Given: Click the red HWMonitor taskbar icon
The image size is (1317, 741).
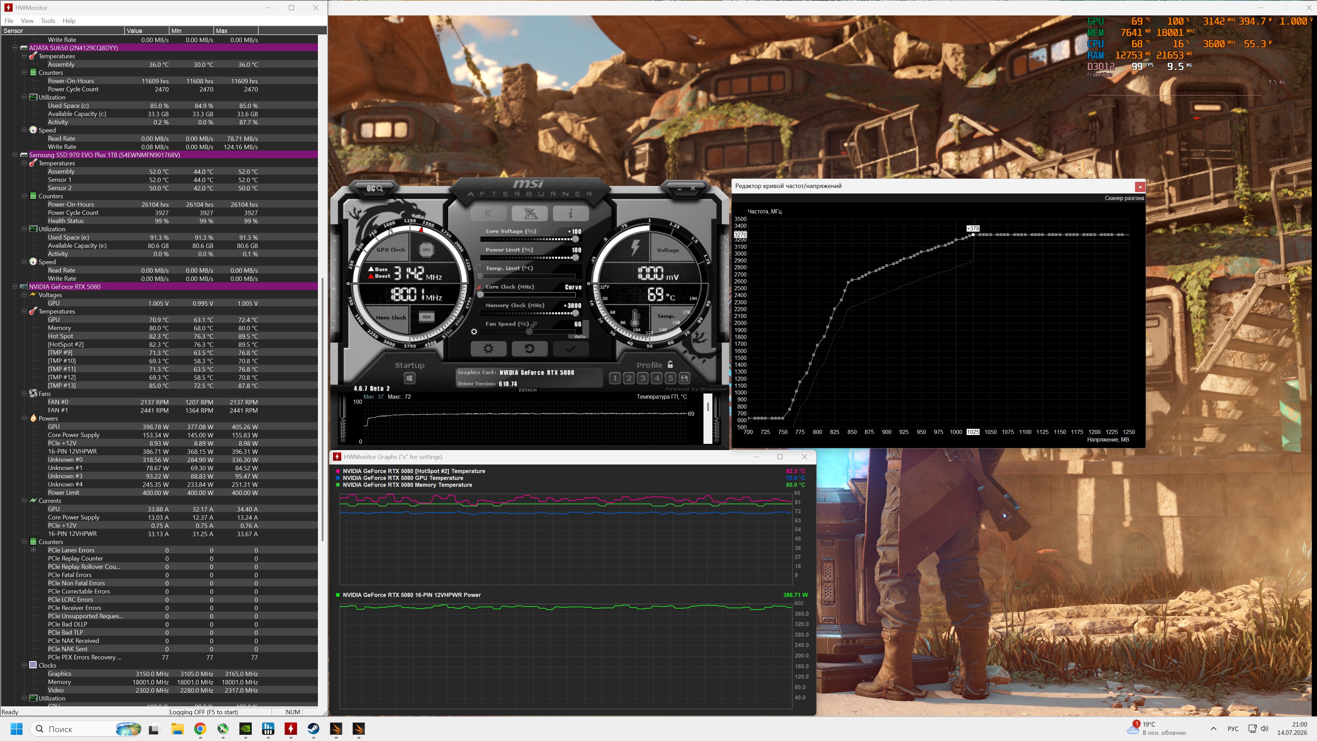Looking at the screenshot, I should click(x=291, y=729).
